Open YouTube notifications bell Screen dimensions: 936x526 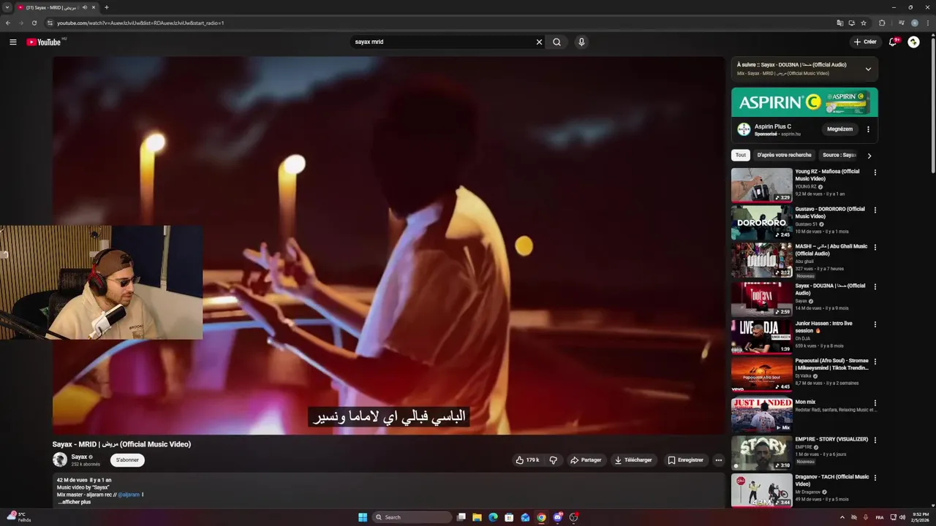(892, 42)
